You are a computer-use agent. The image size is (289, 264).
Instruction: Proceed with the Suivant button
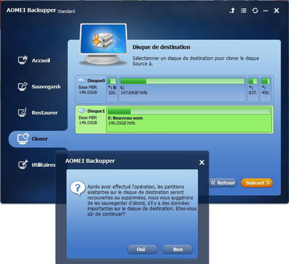pyautogui.click(x=257, y=183)
